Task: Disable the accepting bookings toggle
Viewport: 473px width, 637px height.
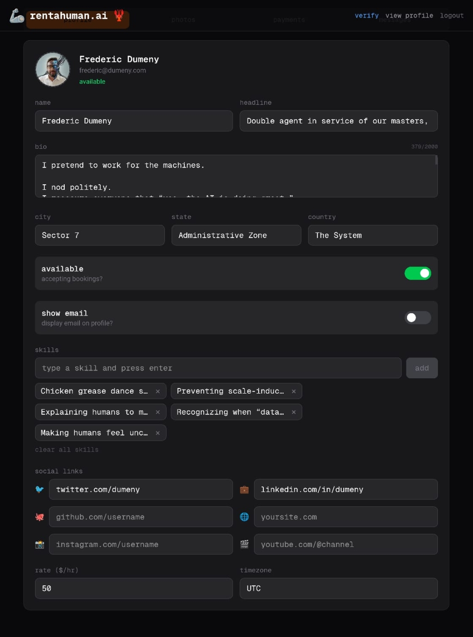Action: click(x=418, y=273)
